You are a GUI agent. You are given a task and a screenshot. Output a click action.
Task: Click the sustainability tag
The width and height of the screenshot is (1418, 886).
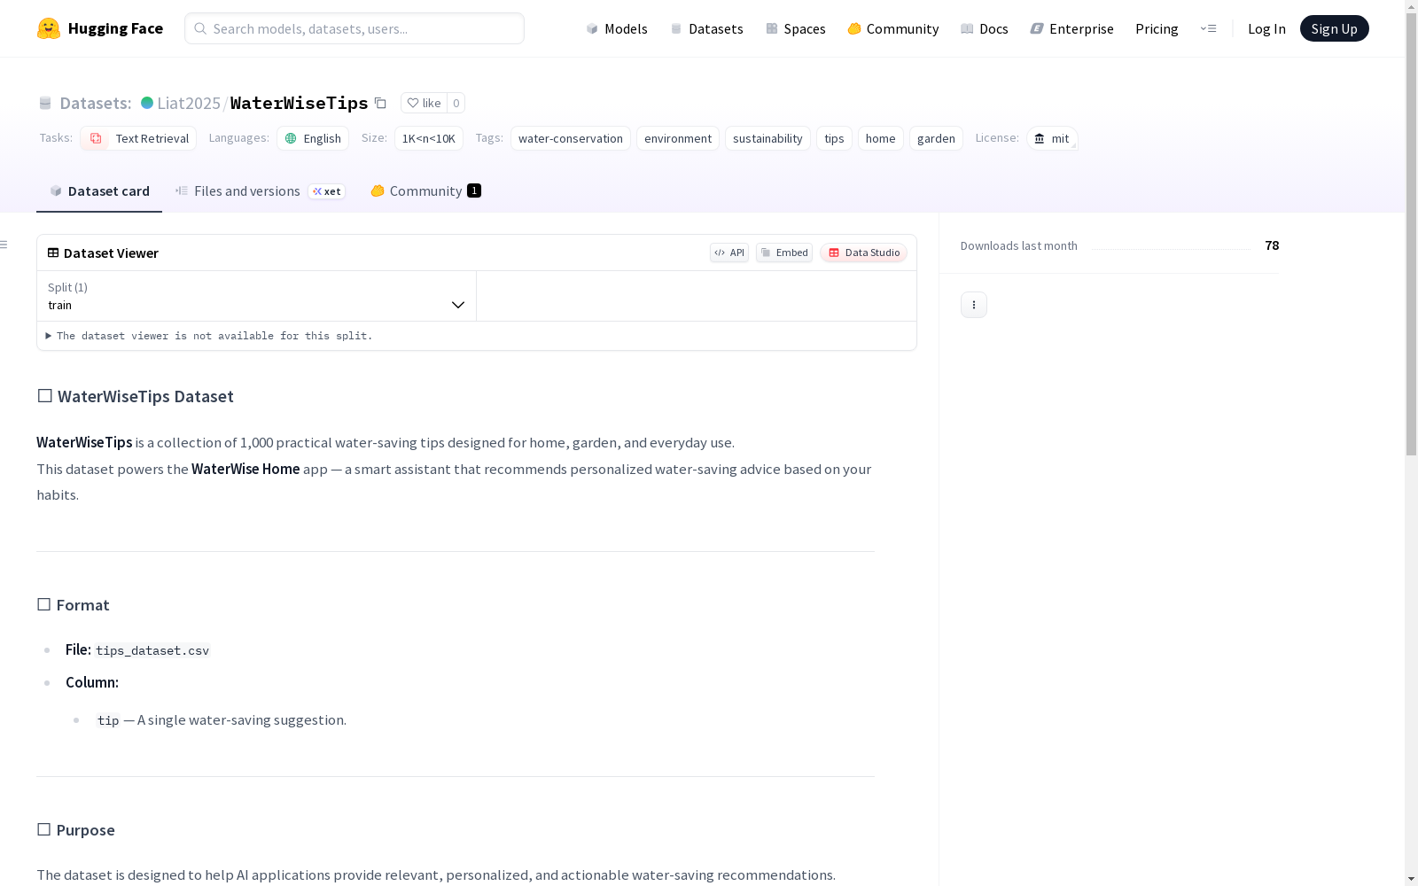(767, 138)
